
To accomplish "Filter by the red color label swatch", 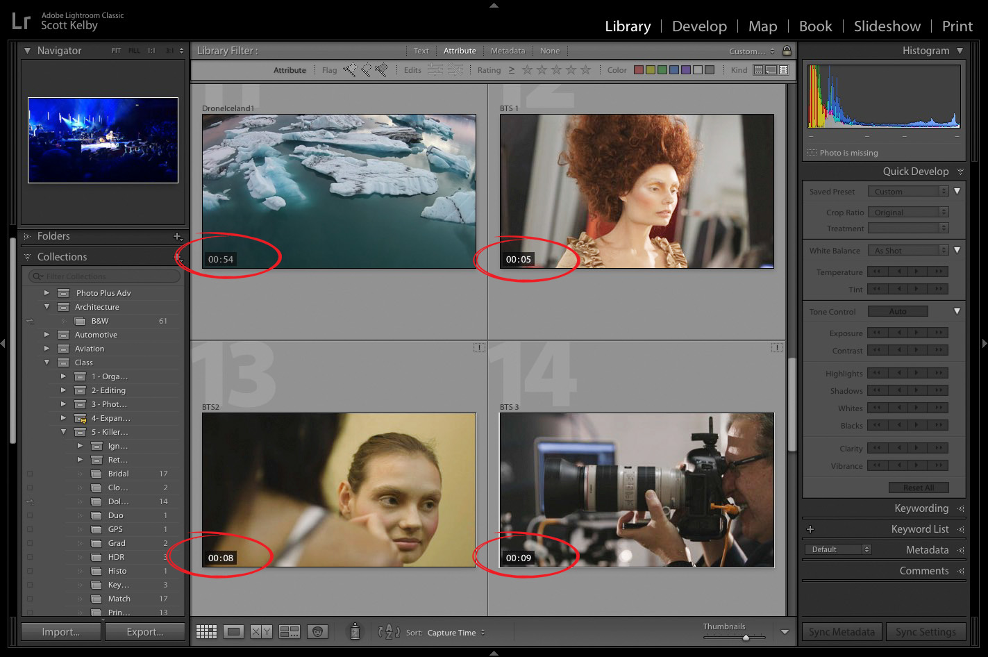I will (639, 69).
